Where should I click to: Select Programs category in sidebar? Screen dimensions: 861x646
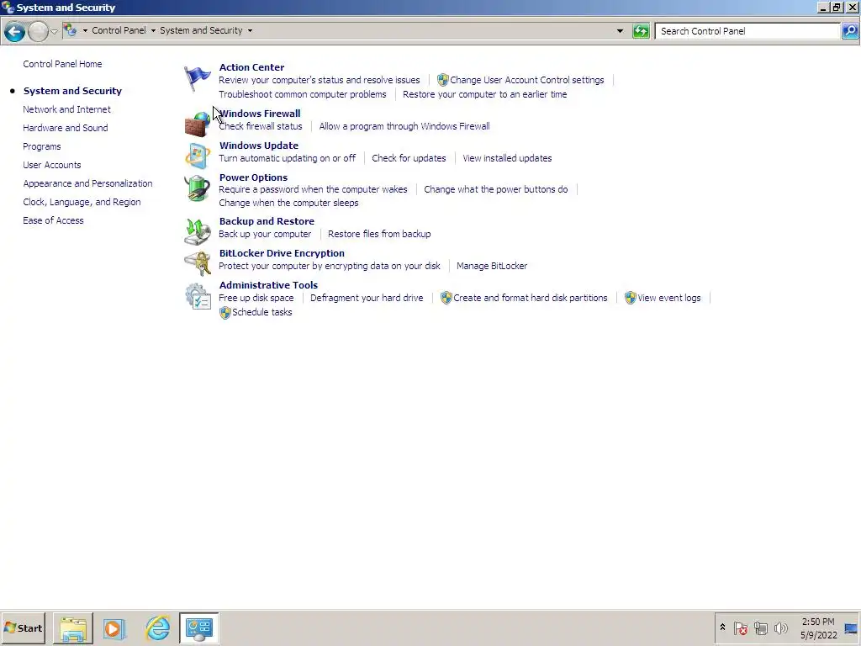(42, 146)
